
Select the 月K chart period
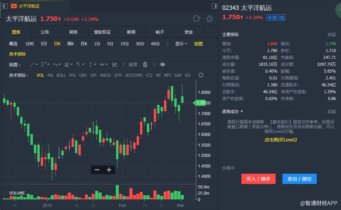(x=84, y=44)
